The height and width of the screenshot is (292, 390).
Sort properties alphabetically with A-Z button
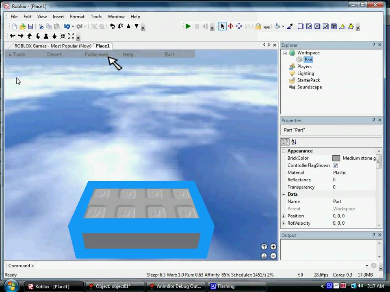(294, 142)
